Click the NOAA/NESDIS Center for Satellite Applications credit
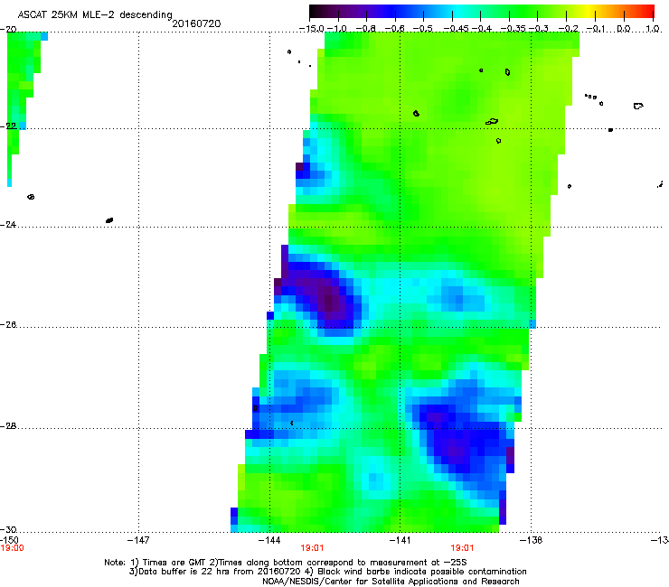Image resolution: width=669 pixels, height=587 pixels. [391, 582]
